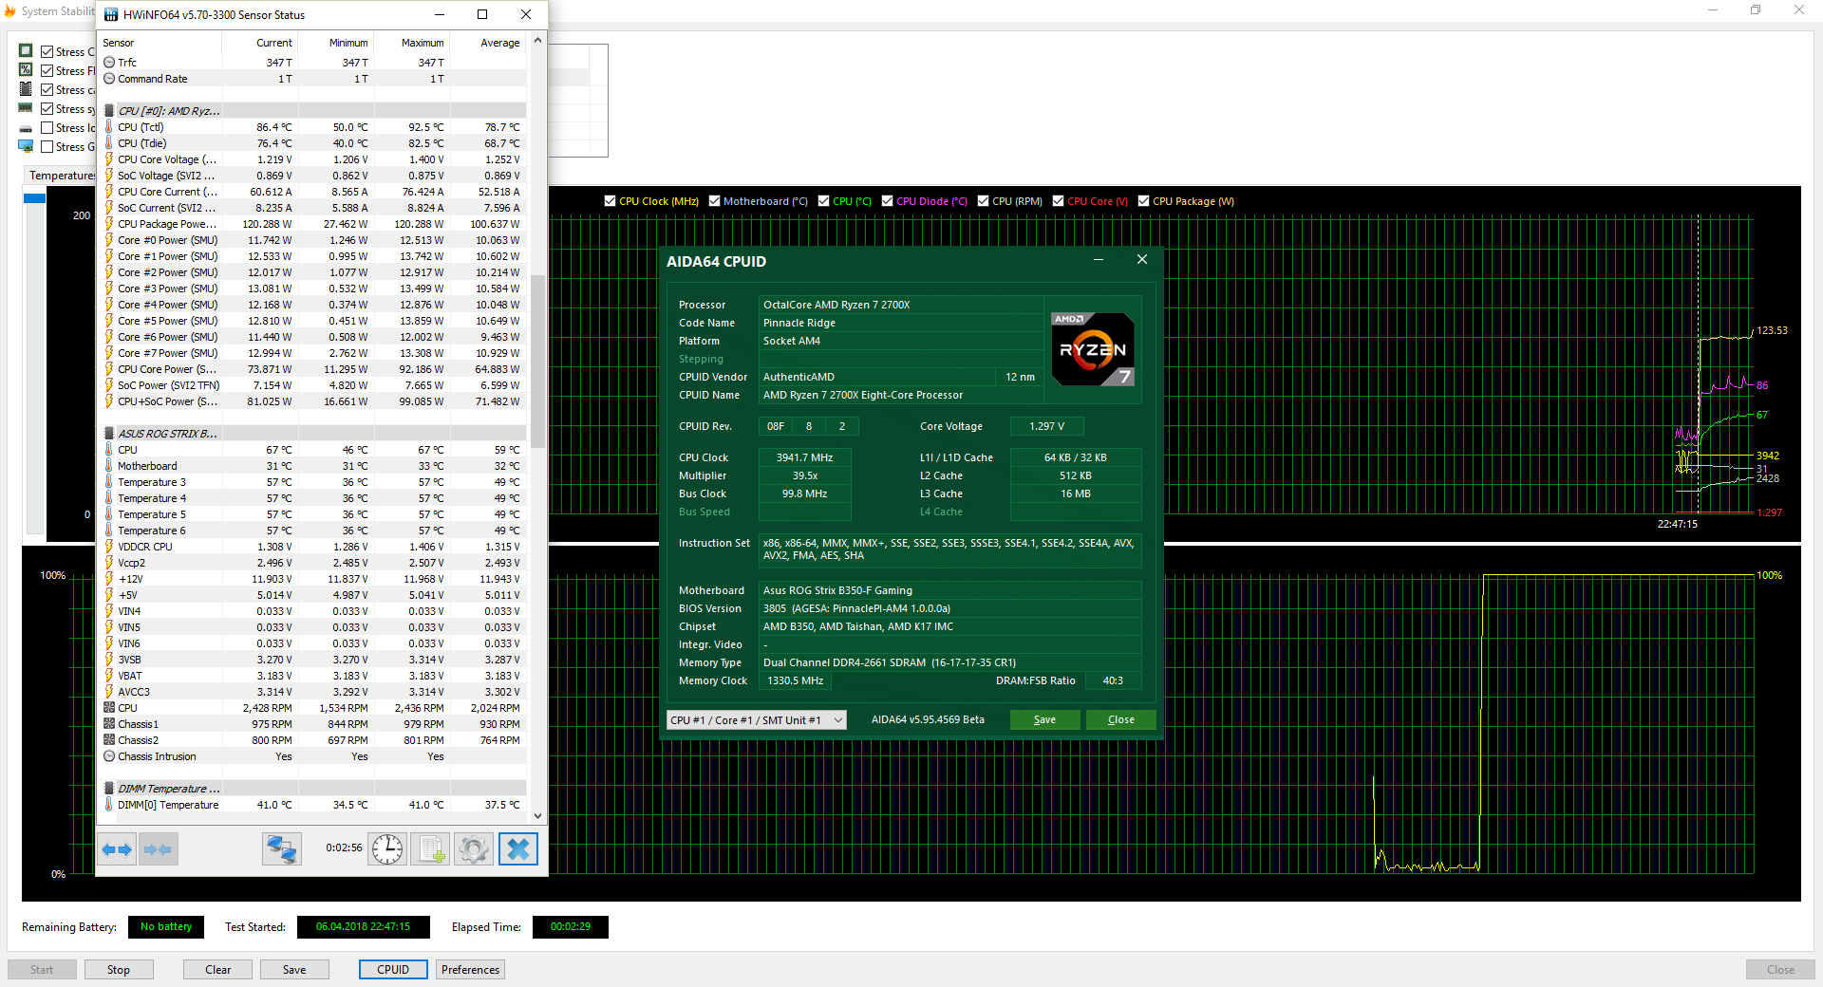Toggle the CPU Core (V) graph checkbox
The width and height of the screenshot is (1823, 987).
click(1059, 201)
